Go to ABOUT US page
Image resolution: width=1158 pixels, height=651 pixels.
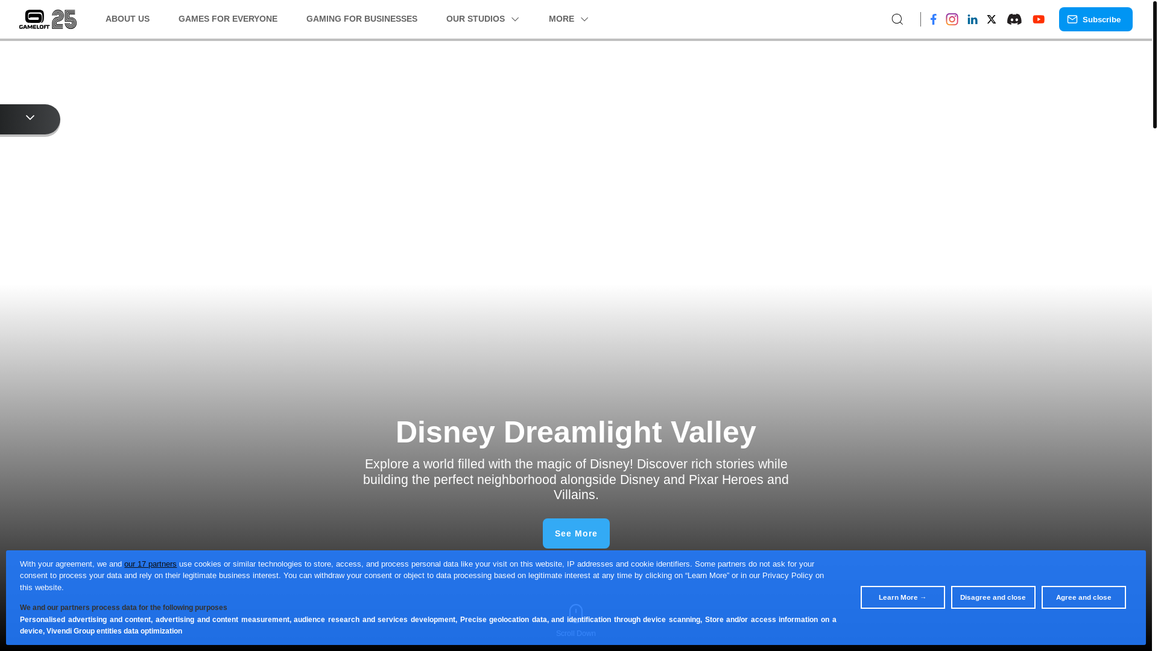coord(127,19)
